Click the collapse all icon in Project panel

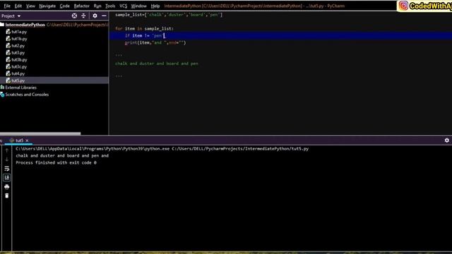(83, 16)
